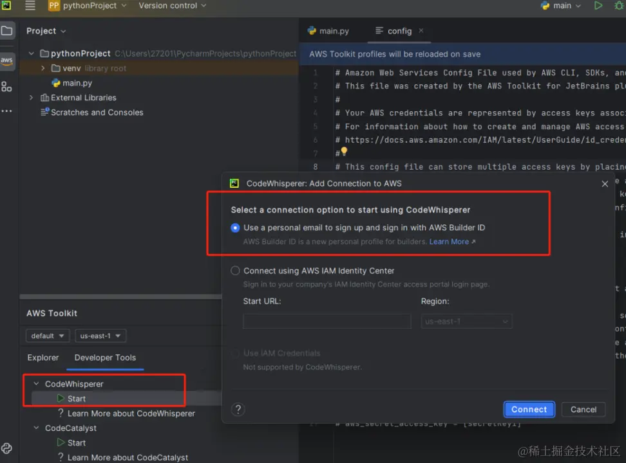The width and height of the screenshot is (626, 463).
Task: Open the Project tool window folder icon
Action: pos(7,30)
